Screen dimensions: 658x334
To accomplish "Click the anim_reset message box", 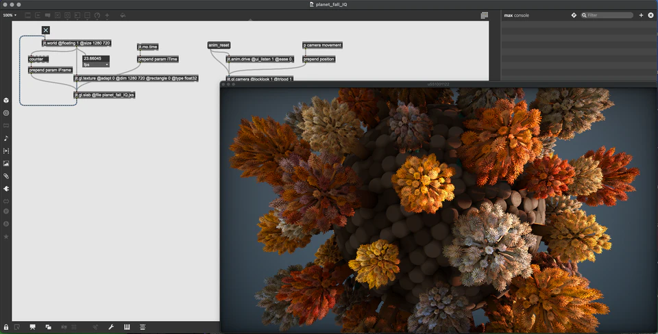I will (219, 45).
